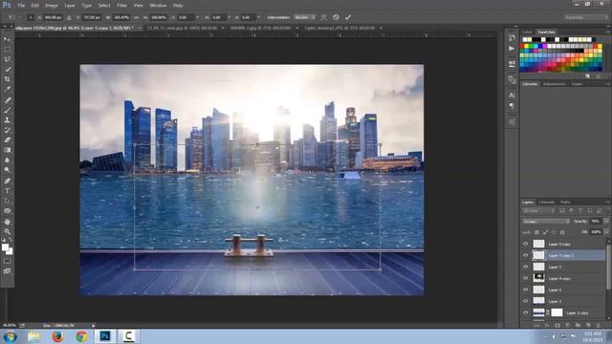Select the Pen tool

click(7, 181)
